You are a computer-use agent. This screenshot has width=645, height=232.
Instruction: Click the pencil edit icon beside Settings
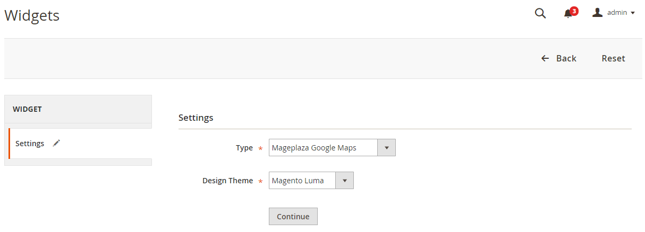pos(57,143)
